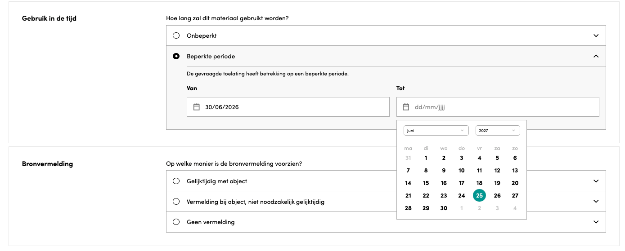625x251 pixels.
Task: Select Onbeperkt radio button
Action: coord(176,35)
